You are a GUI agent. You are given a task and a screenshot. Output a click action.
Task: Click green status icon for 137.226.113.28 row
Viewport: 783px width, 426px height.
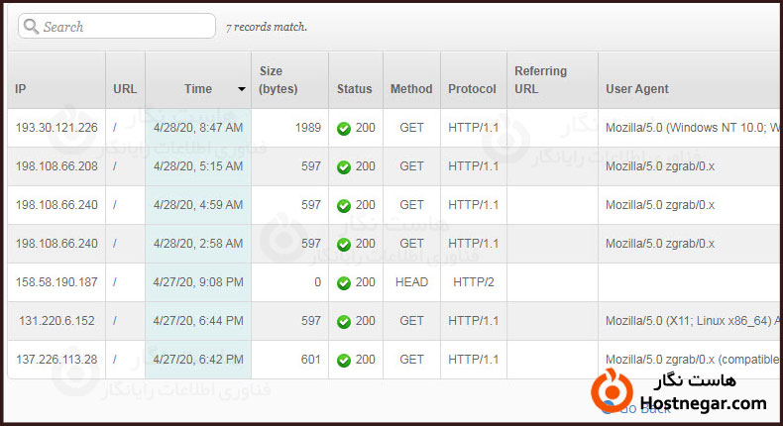[x=344, y=360]
